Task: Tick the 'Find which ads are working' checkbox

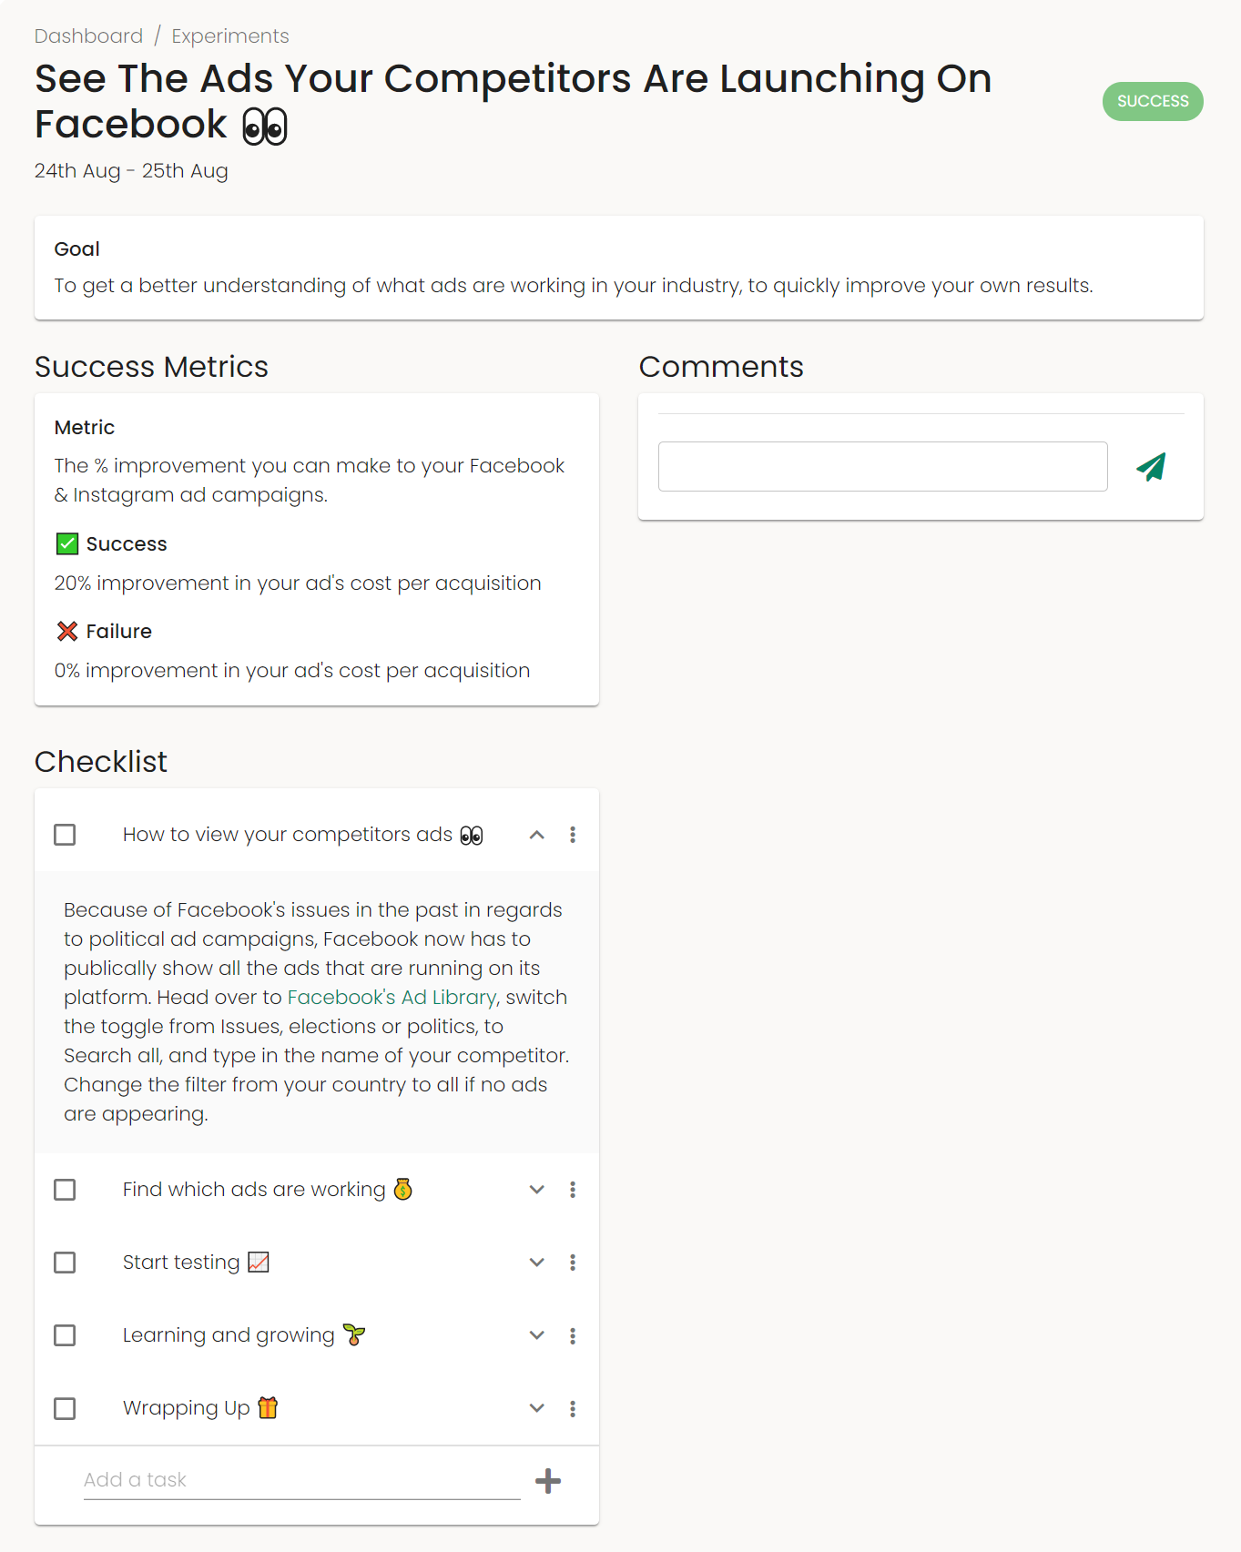Action: [65, 1190]
